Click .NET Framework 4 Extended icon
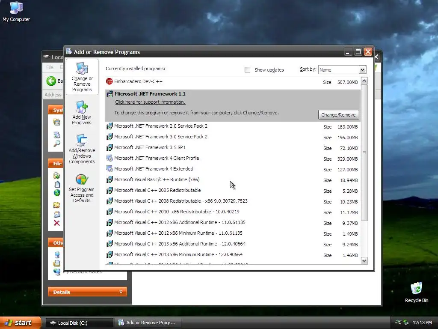Viewport: 438px width, 329px height. point(109,169)
